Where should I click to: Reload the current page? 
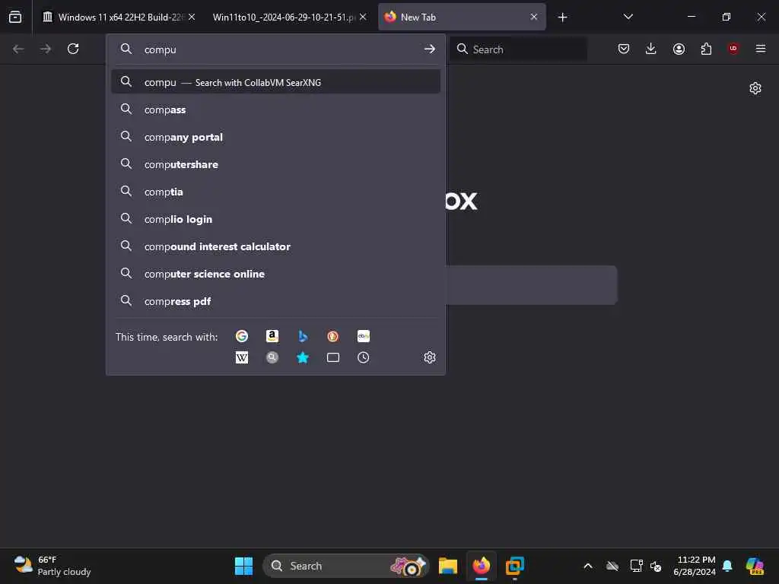point(73,49)
